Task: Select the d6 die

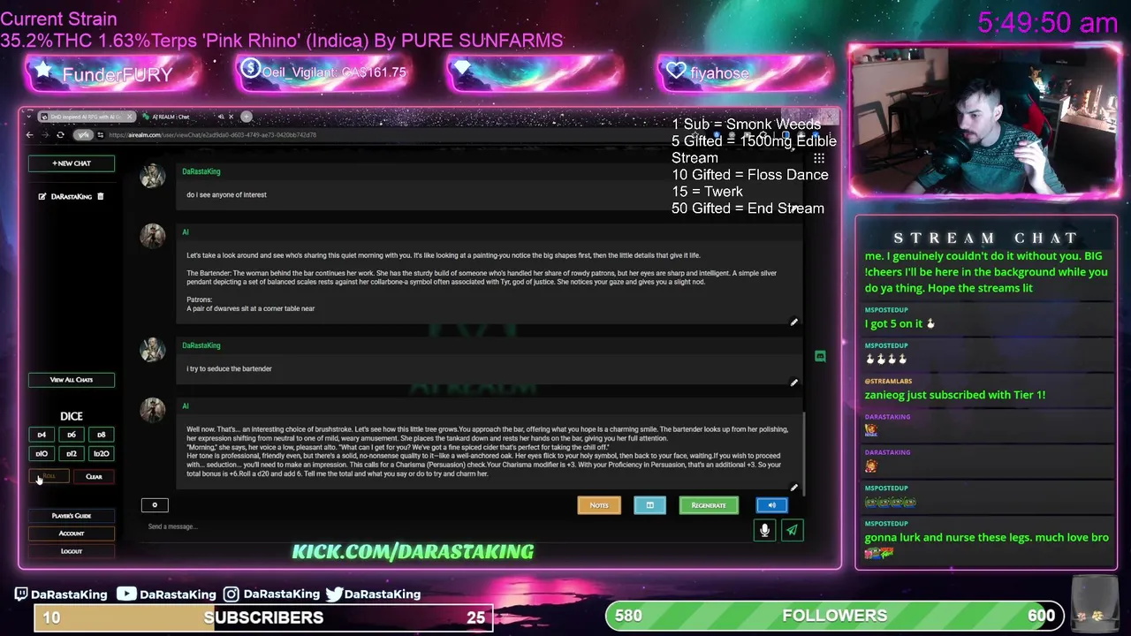Action: (x=72, y=435)
